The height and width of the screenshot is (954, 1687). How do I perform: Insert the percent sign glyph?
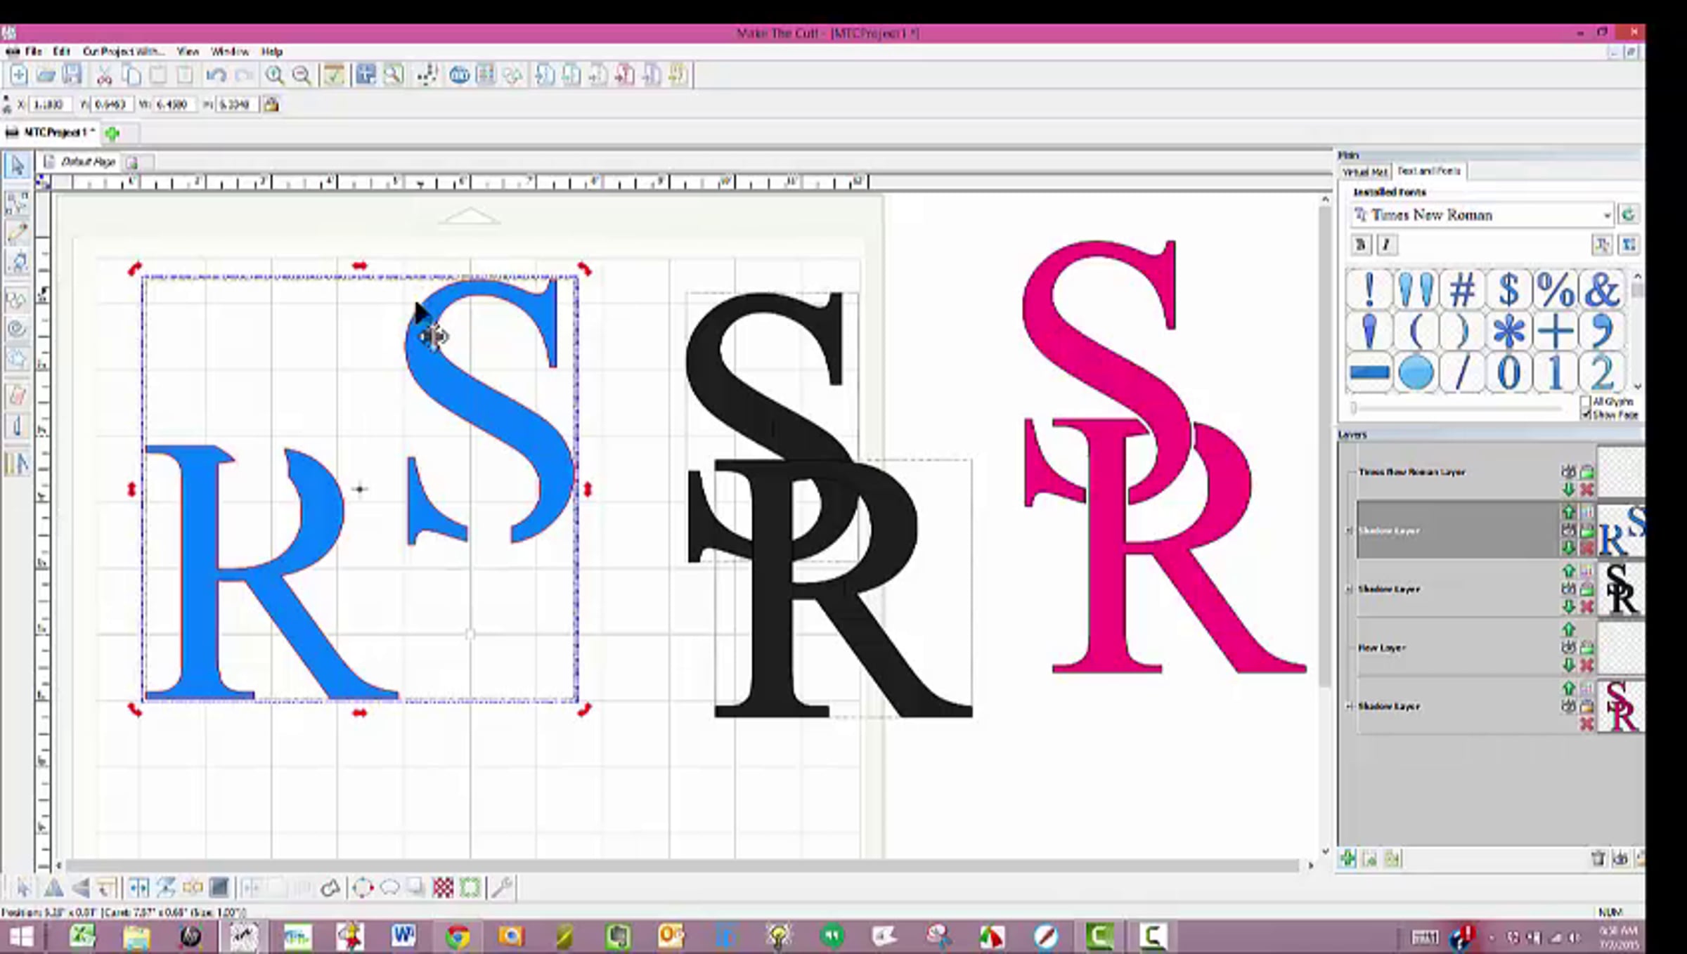pos(1556,289)
